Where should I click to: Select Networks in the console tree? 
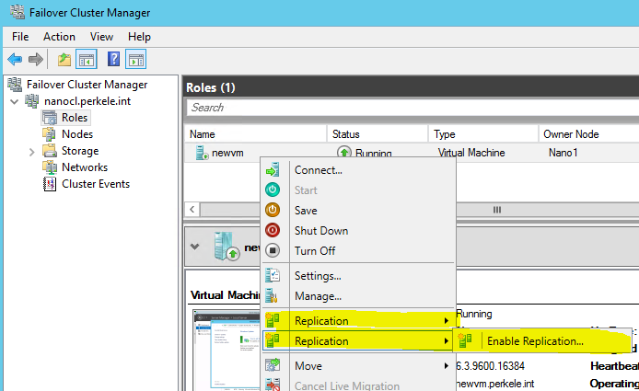[85, 167]
